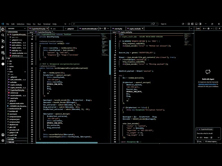
Task: Open chat settings gear icon
Action: pyautogui.click(x=208, y=28)
